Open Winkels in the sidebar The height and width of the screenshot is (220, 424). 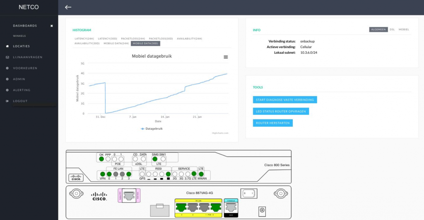(19, 36)
